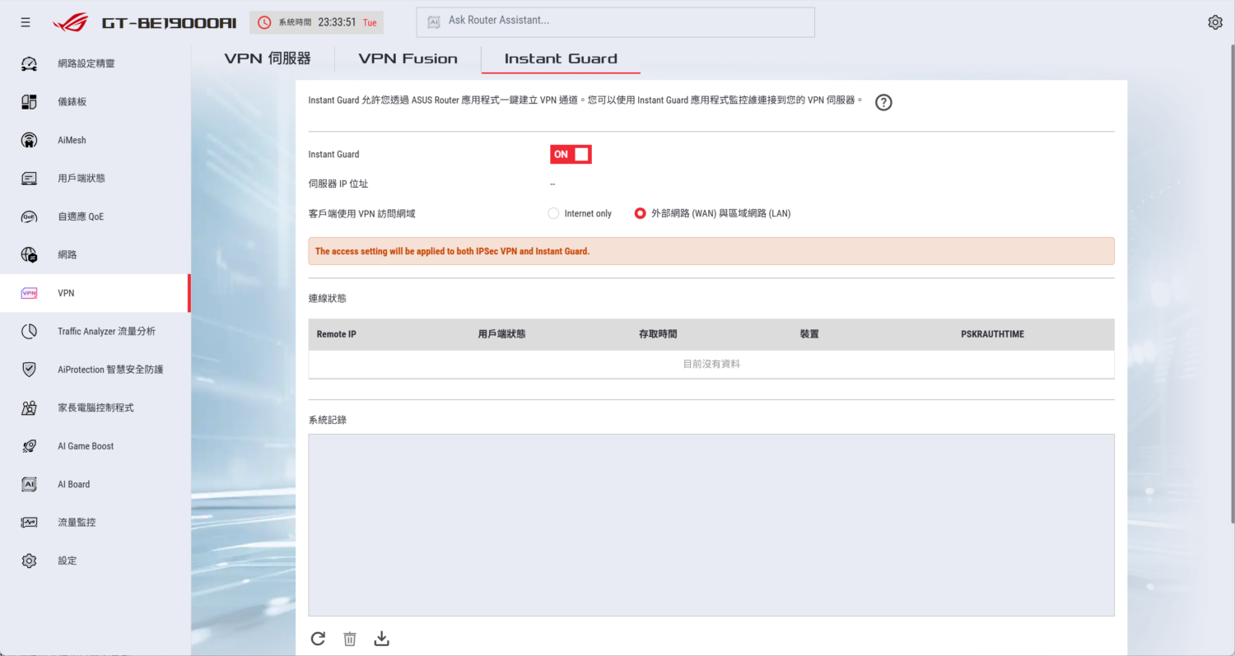The height and width of the screenshot is (656, 1235).
Task: Open the AI Board chip icon
Action: click(x=29, y=484)
